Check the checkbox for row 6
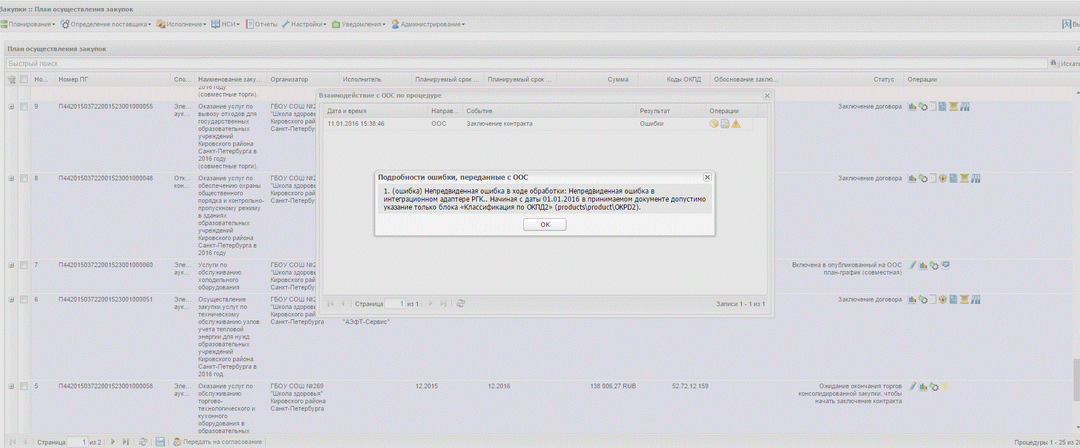Viewport: 1080px width, 448px height. pos(24,299)
